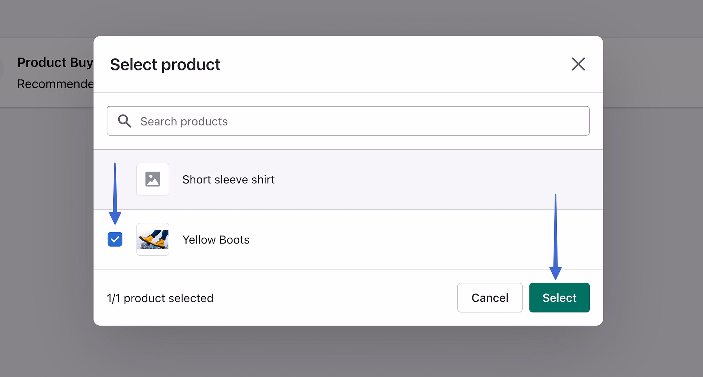Click the Yellow Boots product name
703x377 pixels.
tap(216, 239)
